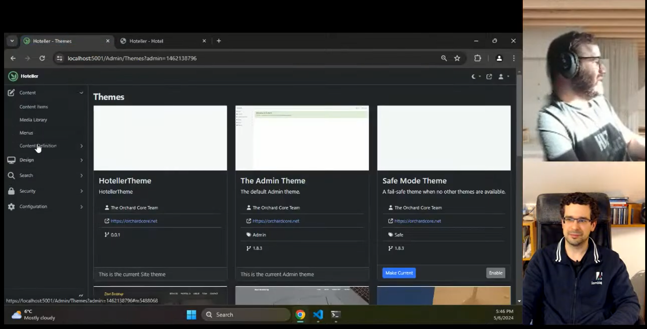Expand the Security menu arrow
Screen dimensions: 647x329
[82, 191]
